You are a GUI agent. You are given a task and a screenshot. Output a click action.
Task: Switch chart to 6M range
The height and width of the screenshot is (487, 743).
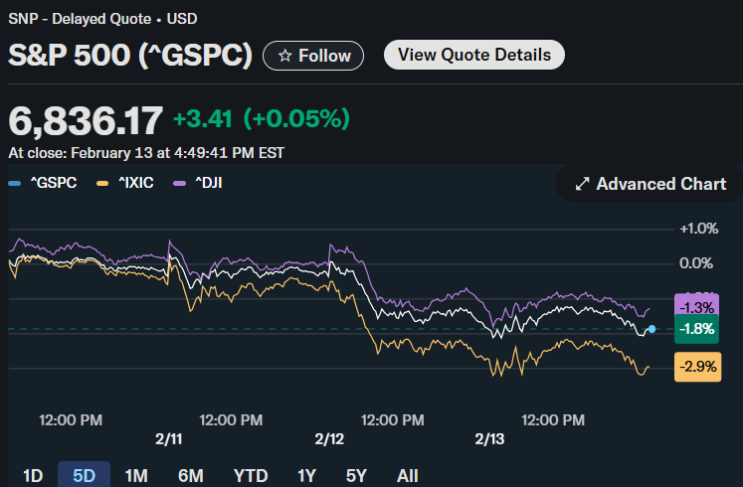191,475
